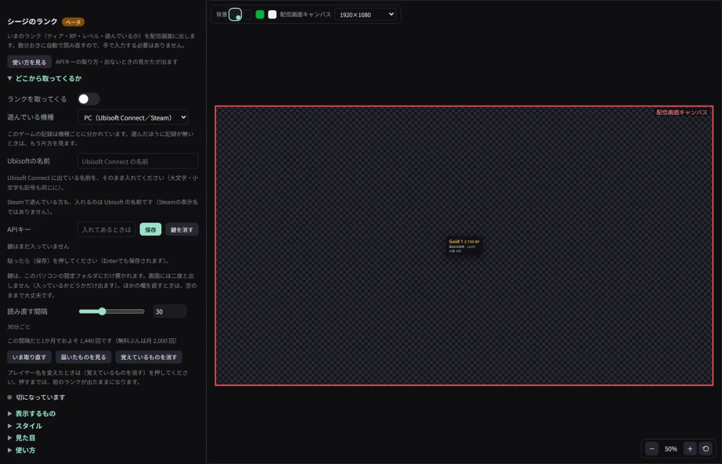Click the 覚えているものを消す button

pyautogui.click(x=149, y=357)
